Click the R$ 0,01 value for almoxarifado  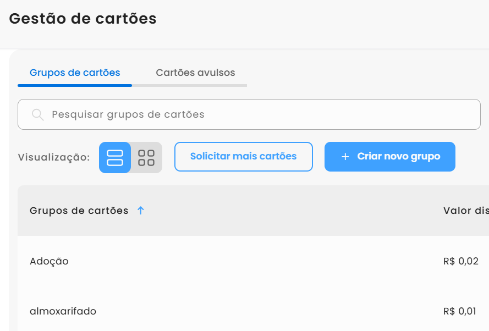pyautogui.click(x=460, y=311)
